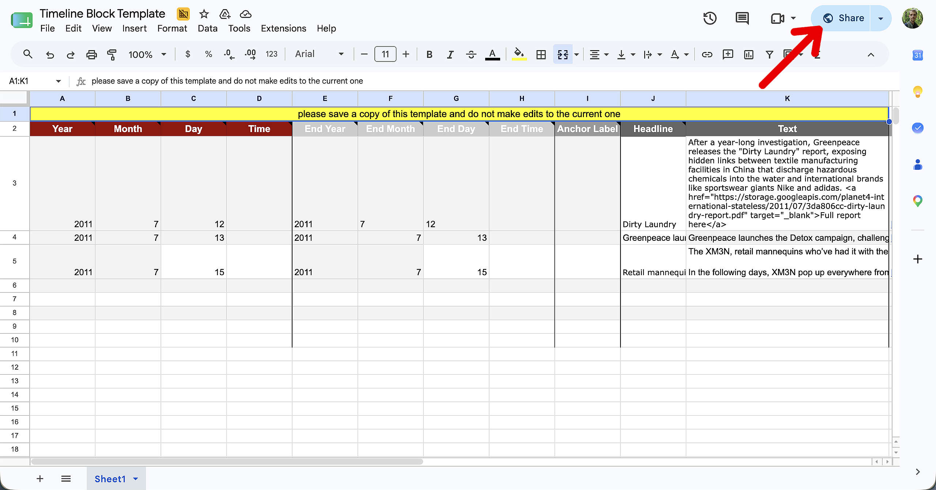Insert a chart

coord(748,55)
